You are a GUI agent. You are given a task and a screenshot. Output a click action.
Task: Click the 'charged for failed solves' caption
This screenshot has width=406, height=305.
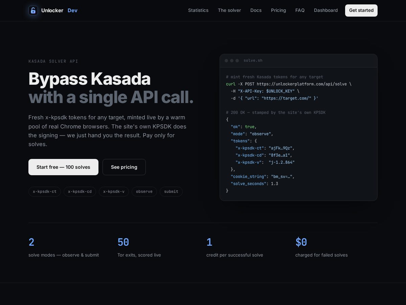coord(321,255)
